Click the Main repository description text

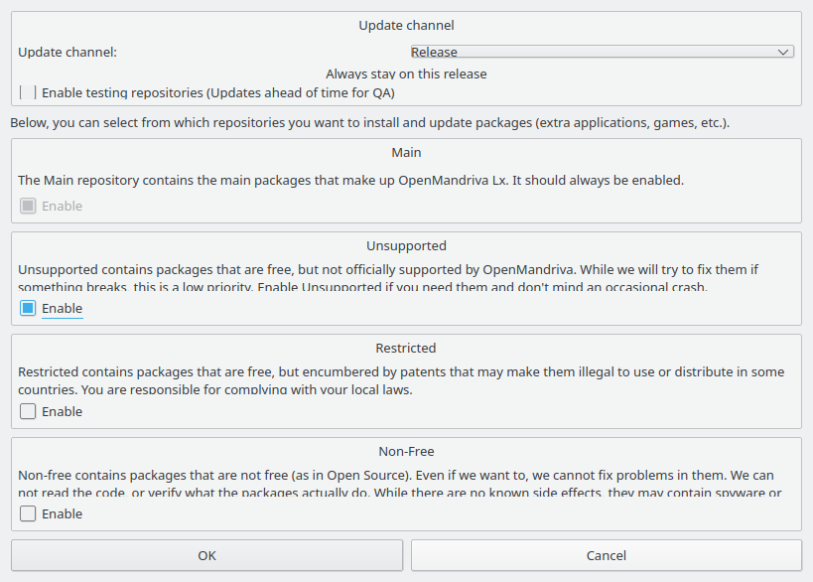[351, 181]
